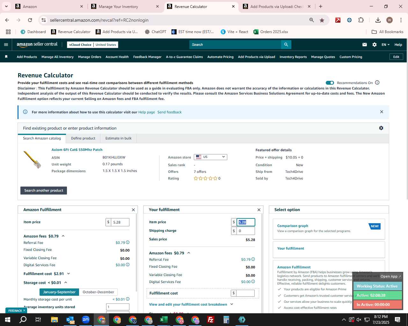Open Manage Orders menu item

pyautogui.click(x=90, y=57)
